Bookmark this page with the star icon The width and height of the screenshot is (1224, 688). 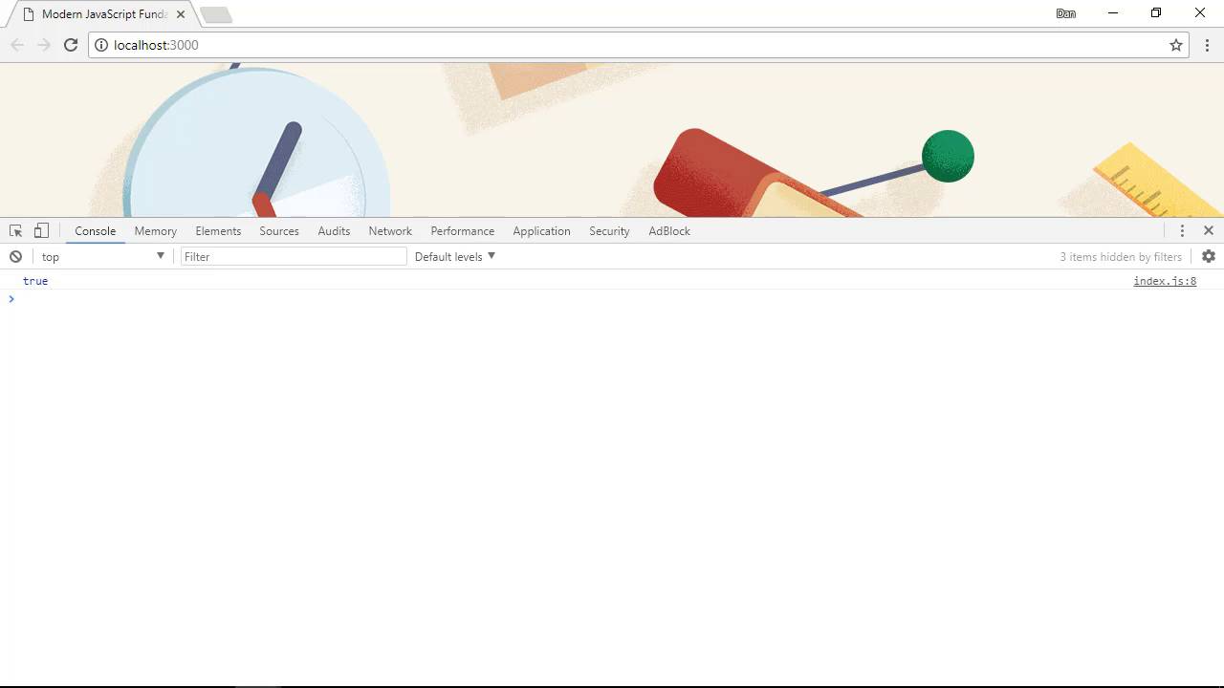click(1176, 45)
